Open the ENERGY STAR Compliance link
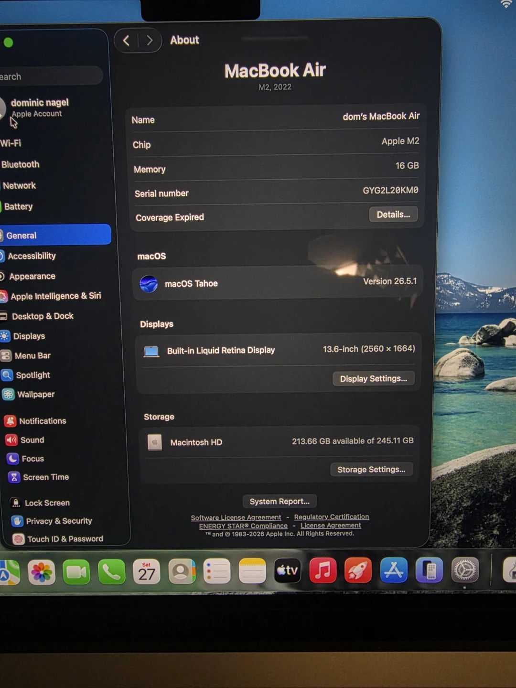516x688 pixels. point(243,526)
